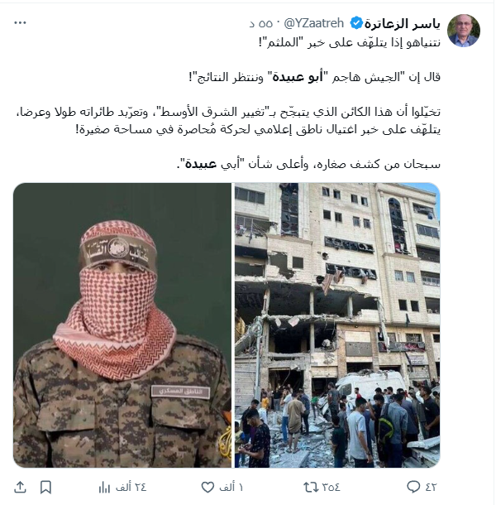Click the likes count ١ ألف
The height and width of the screenshot is (505, 496).
[x=231, y=487]
